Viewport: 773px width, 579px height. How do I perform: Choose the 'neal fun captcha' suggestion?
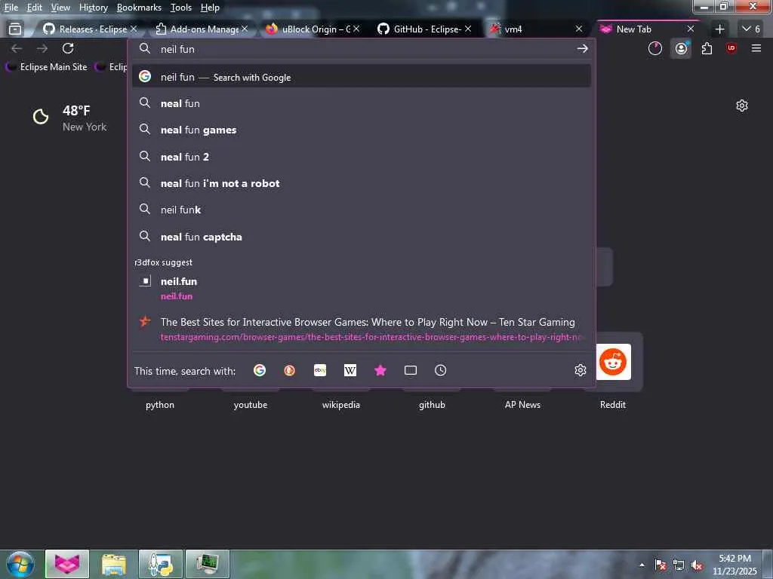(x=362, y=237)
